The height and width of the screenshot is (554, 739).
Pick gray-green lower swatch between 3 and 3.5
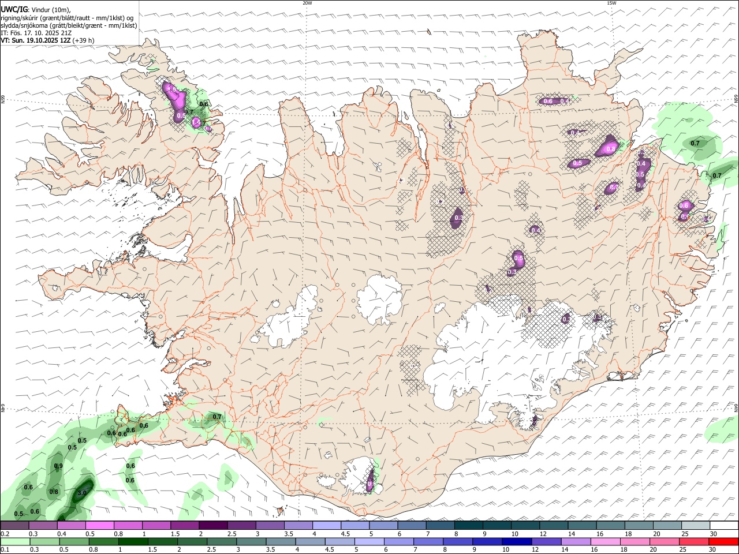[x=251, y=541]
